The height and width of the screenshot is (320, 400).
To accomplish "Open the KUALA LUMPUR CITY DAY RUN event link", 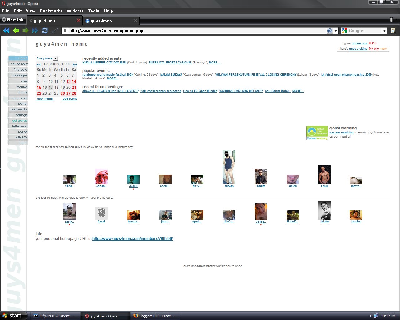I will (x=104, y=62).
